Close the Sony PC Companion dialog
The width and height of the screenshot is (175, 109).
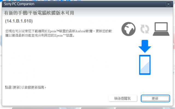[x=168, y=4]
